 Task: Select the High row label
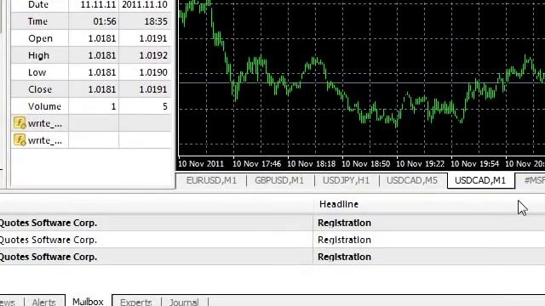[38, 55]
